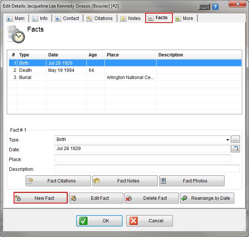The width and height of the screenshot is (249, 237).
Task: Switch to the Info tab
Action: pos(40,18)
